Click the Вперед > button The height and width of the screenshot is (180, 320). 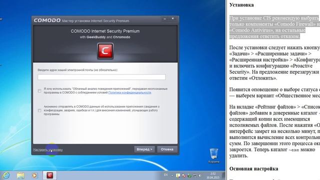pyautogui.click(x=144, y=149)
